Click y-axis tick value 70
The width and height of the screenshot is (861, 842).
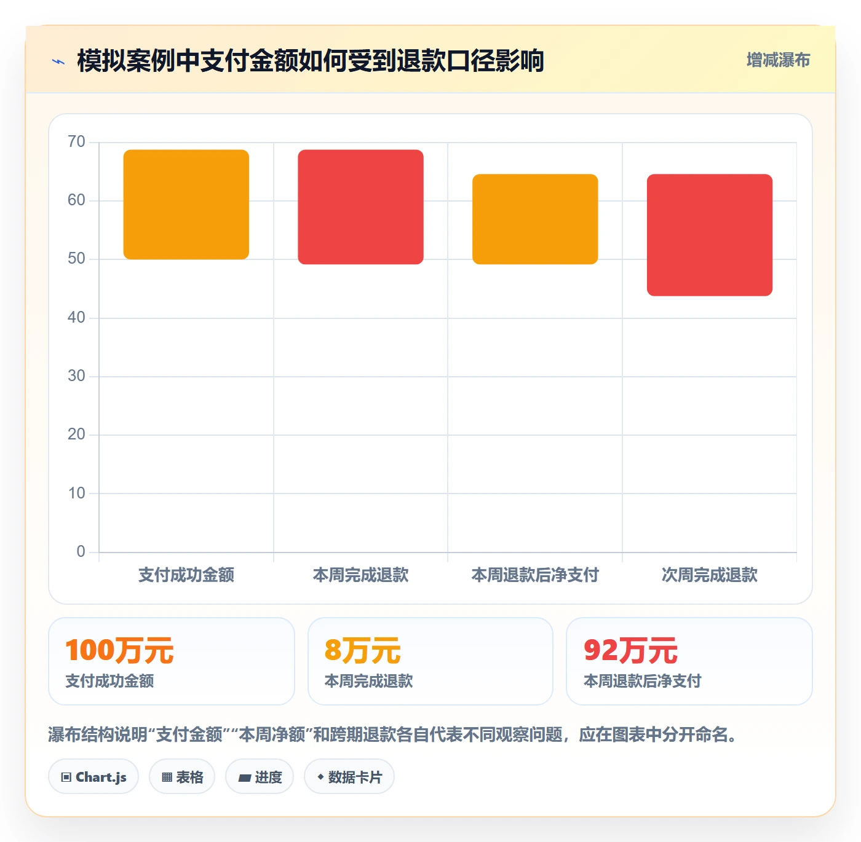[76, 142]
